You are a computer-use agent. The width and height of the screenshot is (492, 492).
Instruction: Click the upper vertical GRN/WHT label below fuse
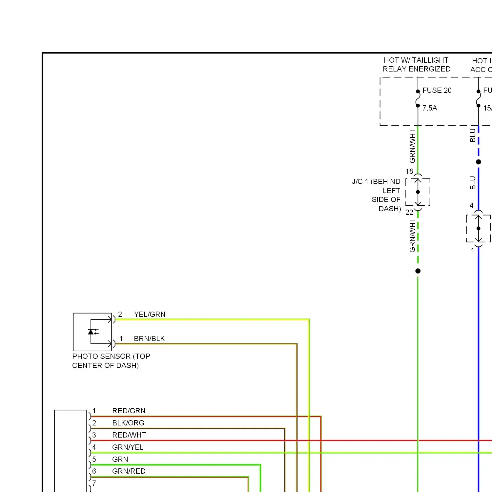click(412, 146)
